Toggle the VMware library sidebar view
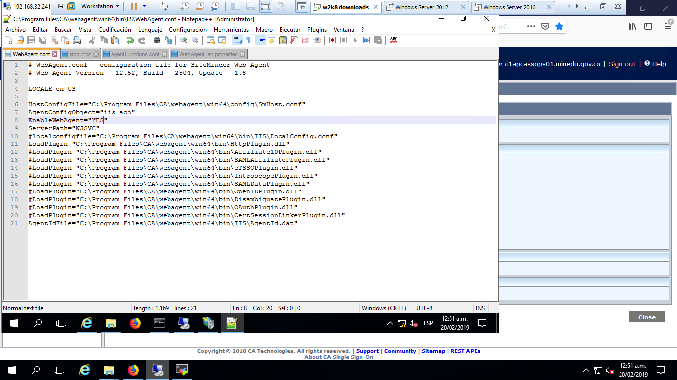677x380 pixels. pos(236,6)
